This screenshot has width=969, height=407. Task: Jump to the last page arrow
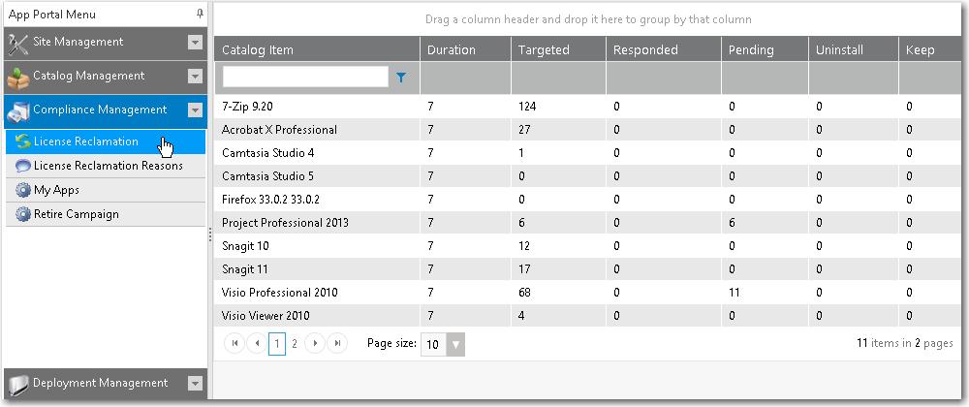coord(337,343)
